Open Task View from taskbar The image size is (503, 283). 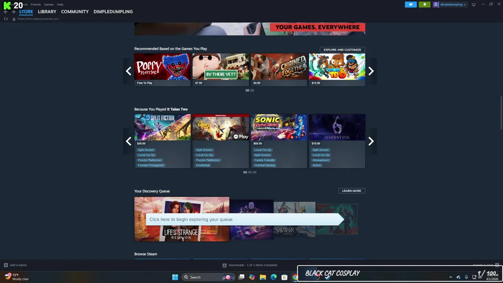(241, 277)
